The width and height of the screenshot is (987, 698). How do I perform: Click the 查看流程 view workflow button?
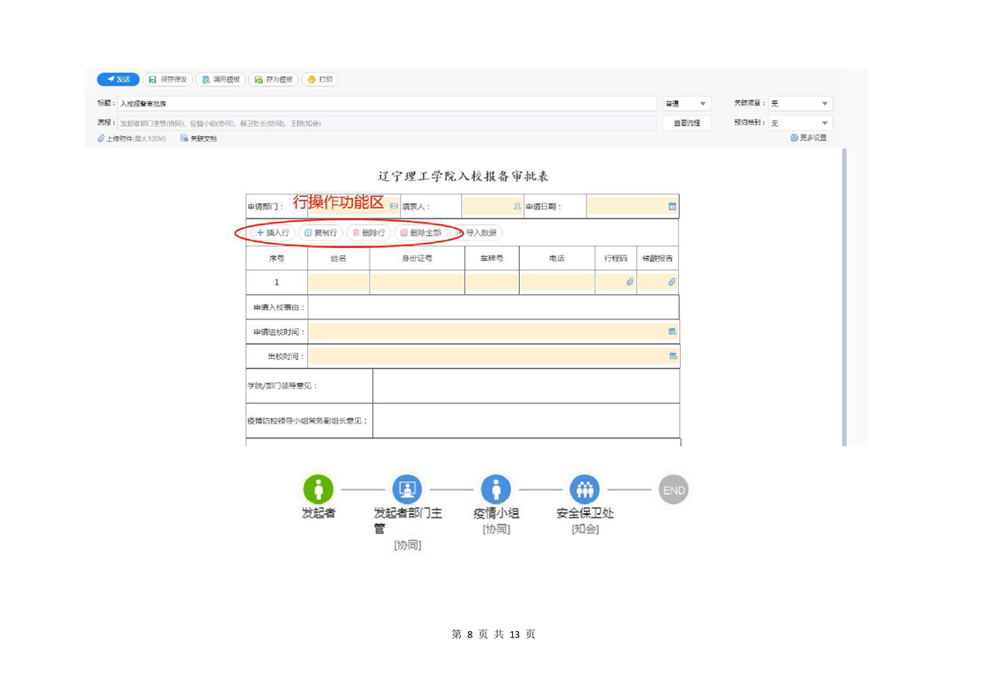pos(687,123)
